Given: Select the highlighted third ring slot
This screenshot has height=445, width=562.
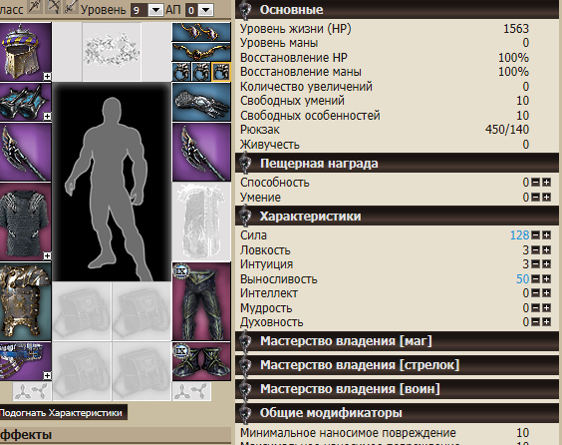Looking at the screenshot, I should point(221,72).
